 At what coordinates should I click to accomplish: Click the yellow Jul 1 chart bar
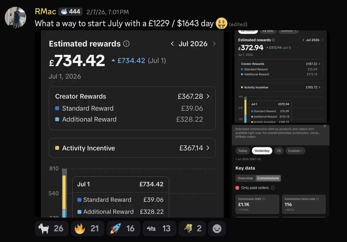[64, 192]
